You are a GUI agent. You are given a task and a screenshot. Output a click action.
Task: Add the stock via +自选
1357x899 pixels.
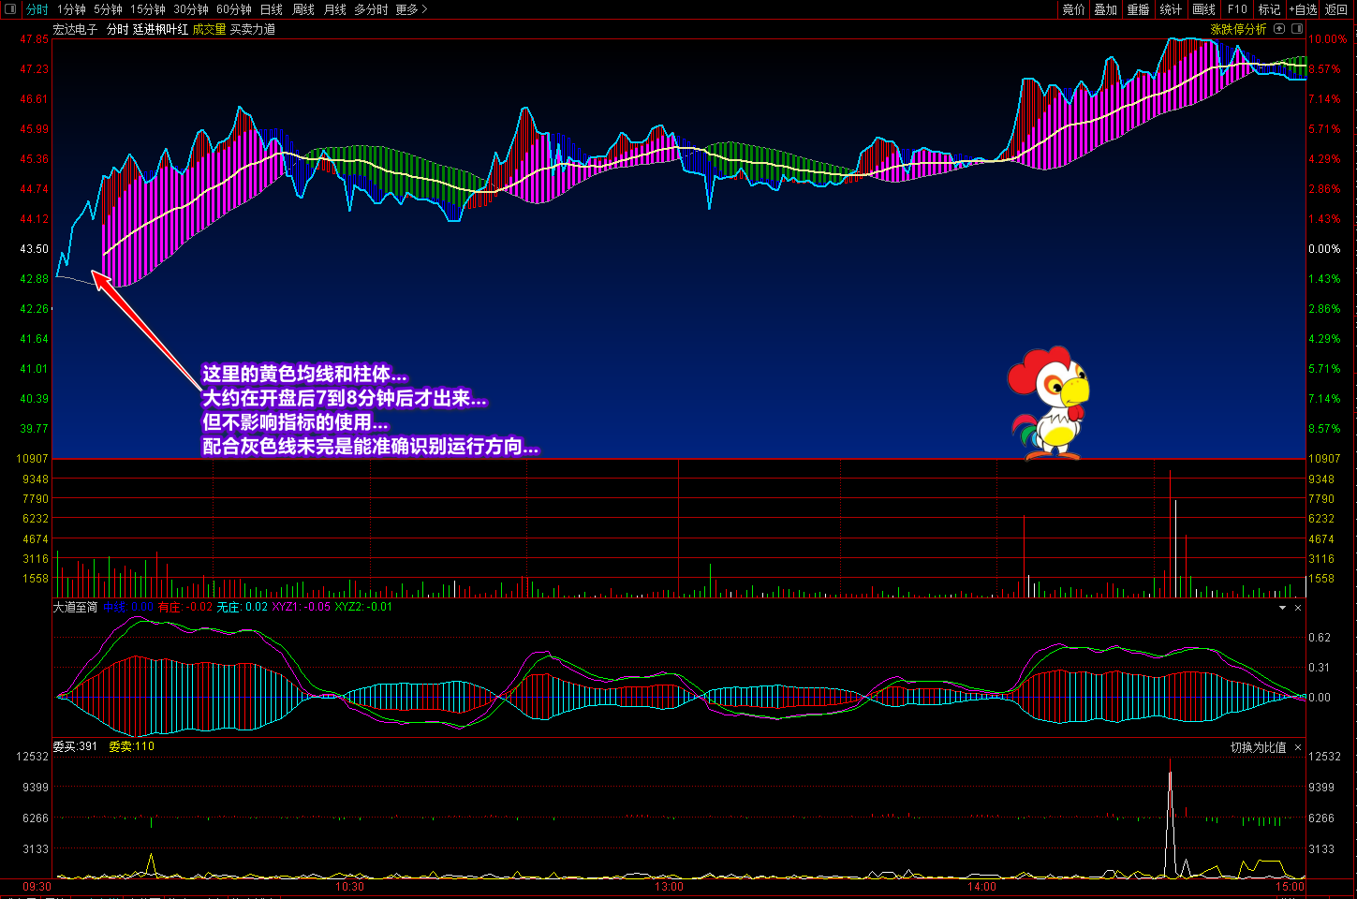[x=1303, y=9]
